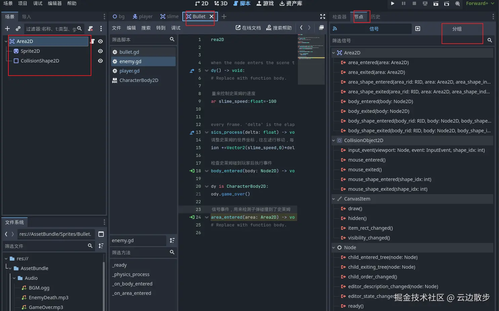499x311 pixels.
Task: Open the 帮助 menu
Action: (72, 3)
